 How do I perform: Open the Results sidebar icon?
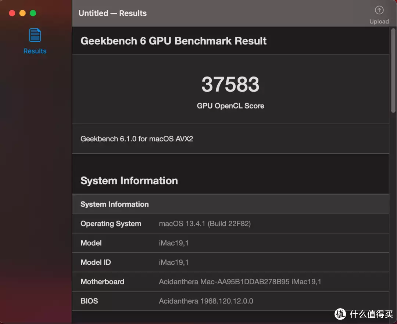coord(35,35)
